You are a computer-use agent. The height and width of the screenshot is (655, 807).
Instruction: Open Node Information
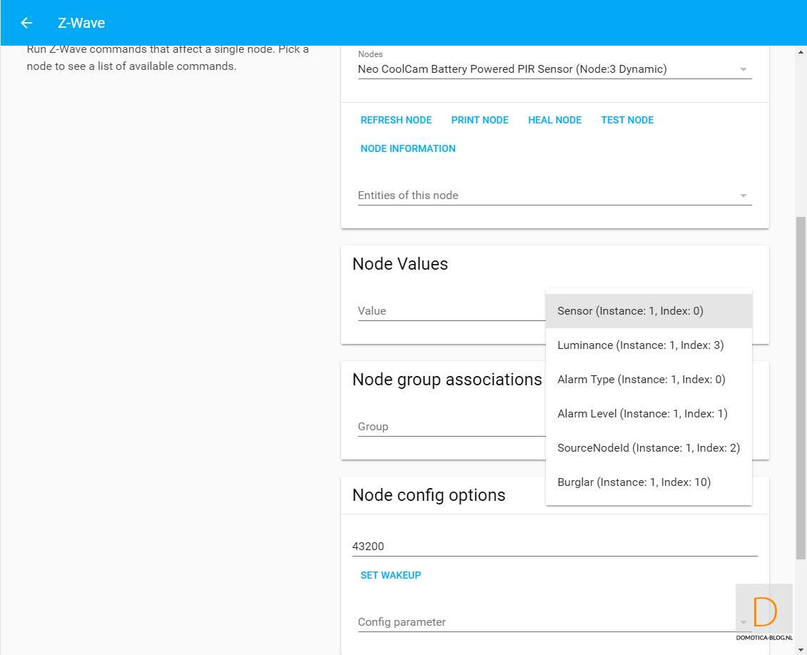407,148
